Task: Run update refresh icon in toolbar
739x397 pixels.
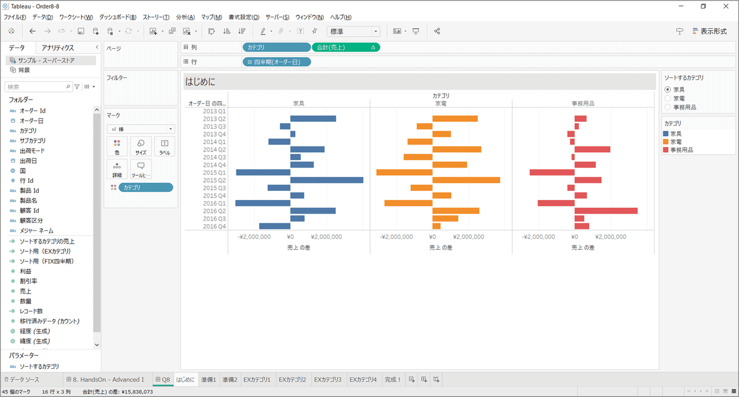Action: [x=128, y=31]
